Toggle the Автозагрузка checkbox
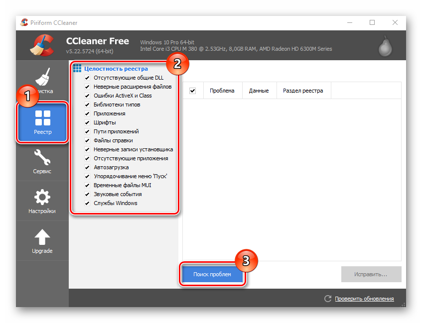This screenshot has height=323, width=422. tap(87, 168)
